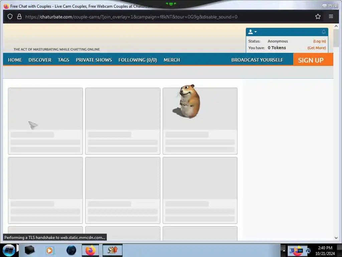Launch the media player taskbar icon
The image size is (342, 257).
49,250
